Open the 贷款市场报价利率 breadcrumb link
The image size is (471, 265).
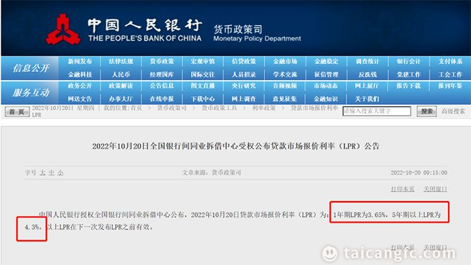(314, 108)
